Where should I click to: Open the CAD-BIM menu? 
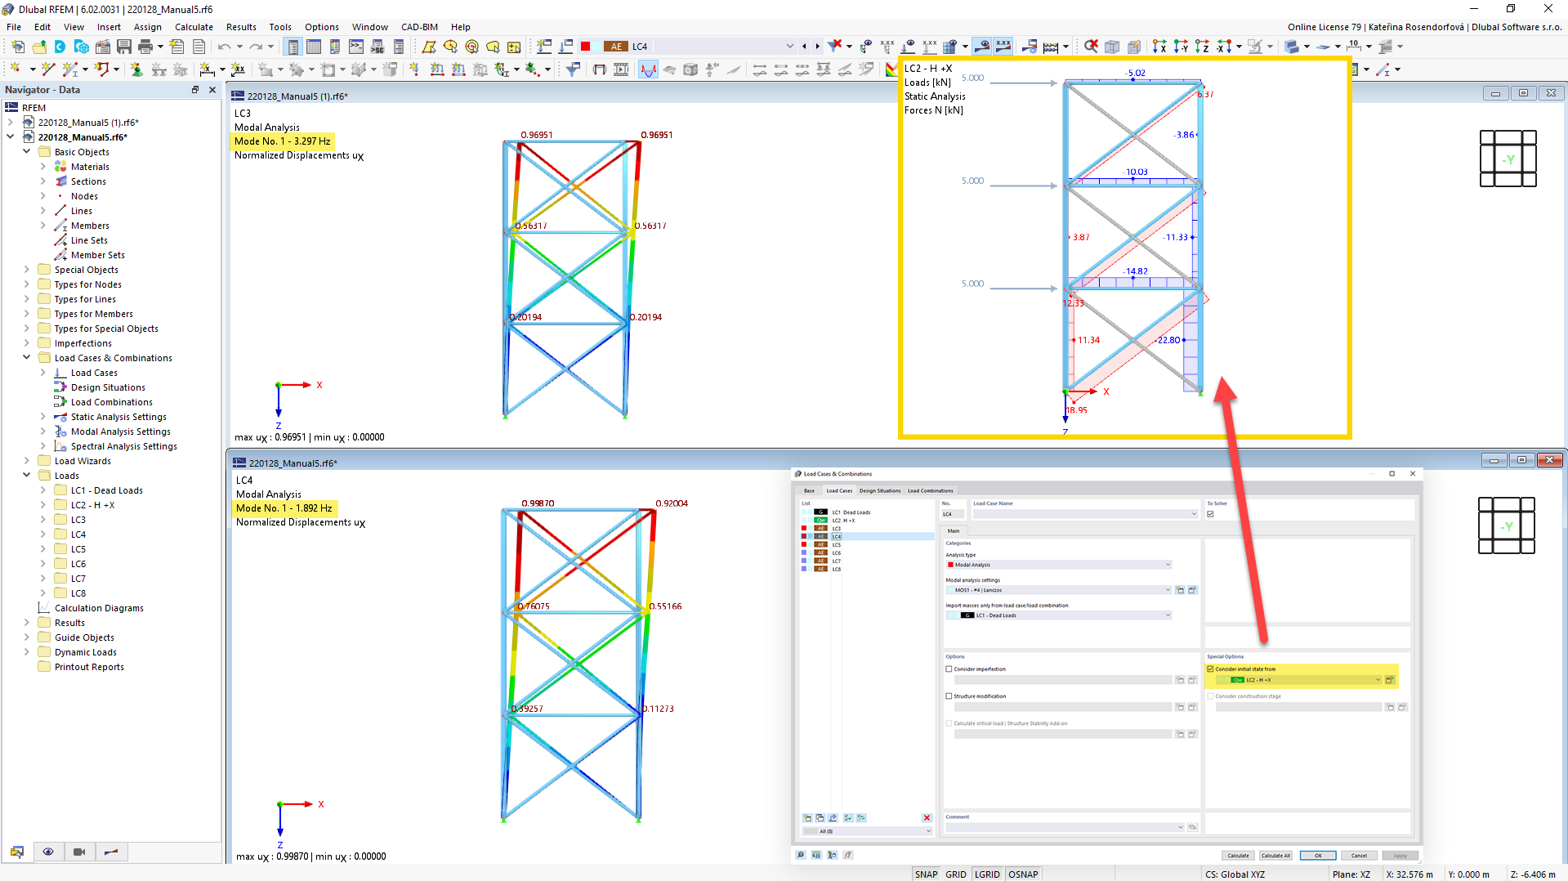(x=420, y=27)
